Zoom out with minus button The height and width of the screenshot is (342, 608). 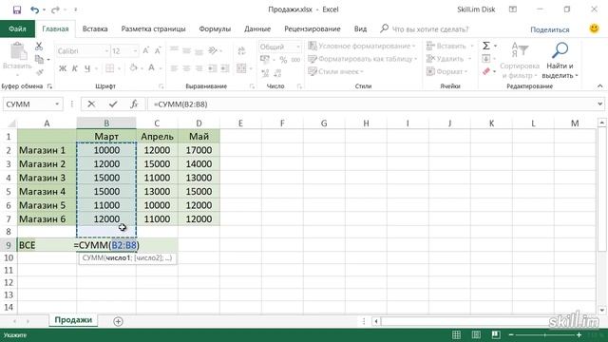pos(511,334)
